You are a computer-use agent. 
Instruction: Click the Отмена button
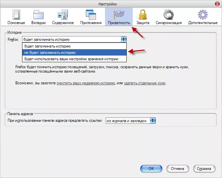click(x=178, y=169)
